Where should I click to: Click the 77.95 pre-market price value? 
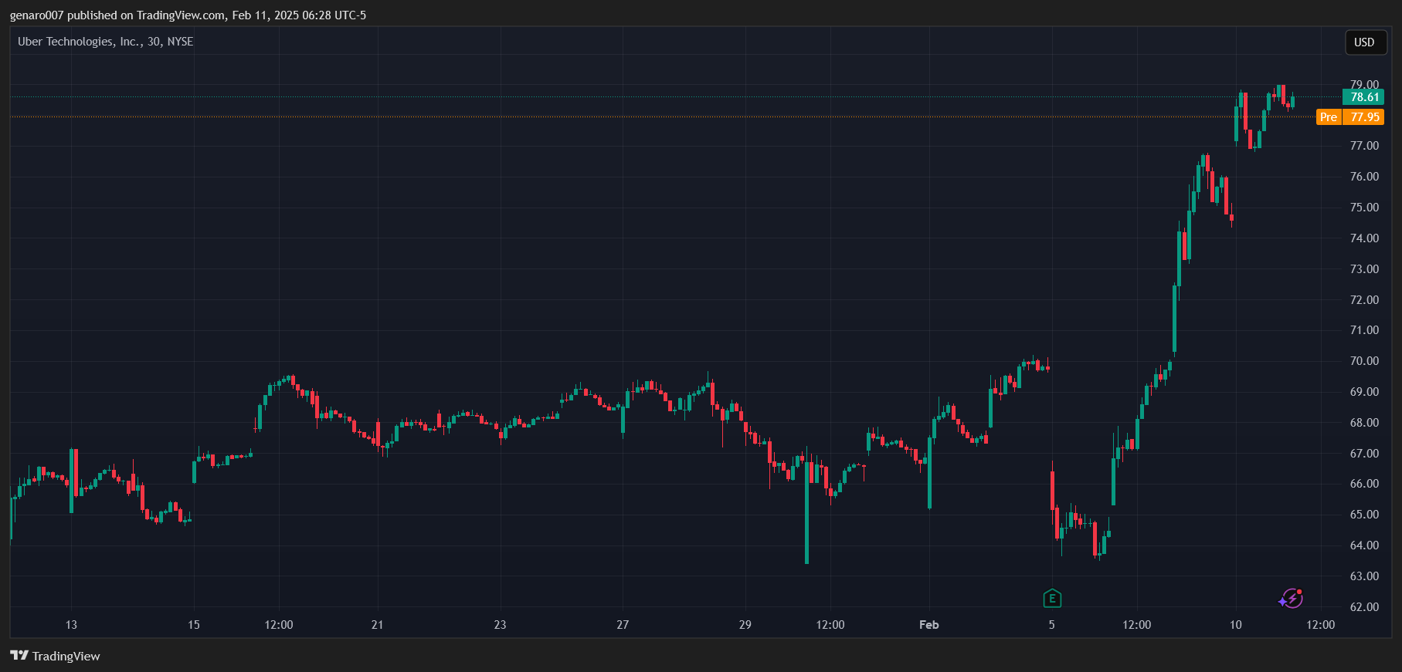[1364, 117]
